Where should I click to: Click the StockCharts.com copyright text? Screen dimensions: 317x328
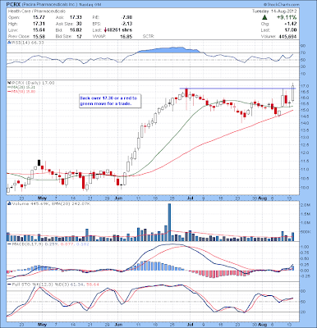click(x=282, y=5)
